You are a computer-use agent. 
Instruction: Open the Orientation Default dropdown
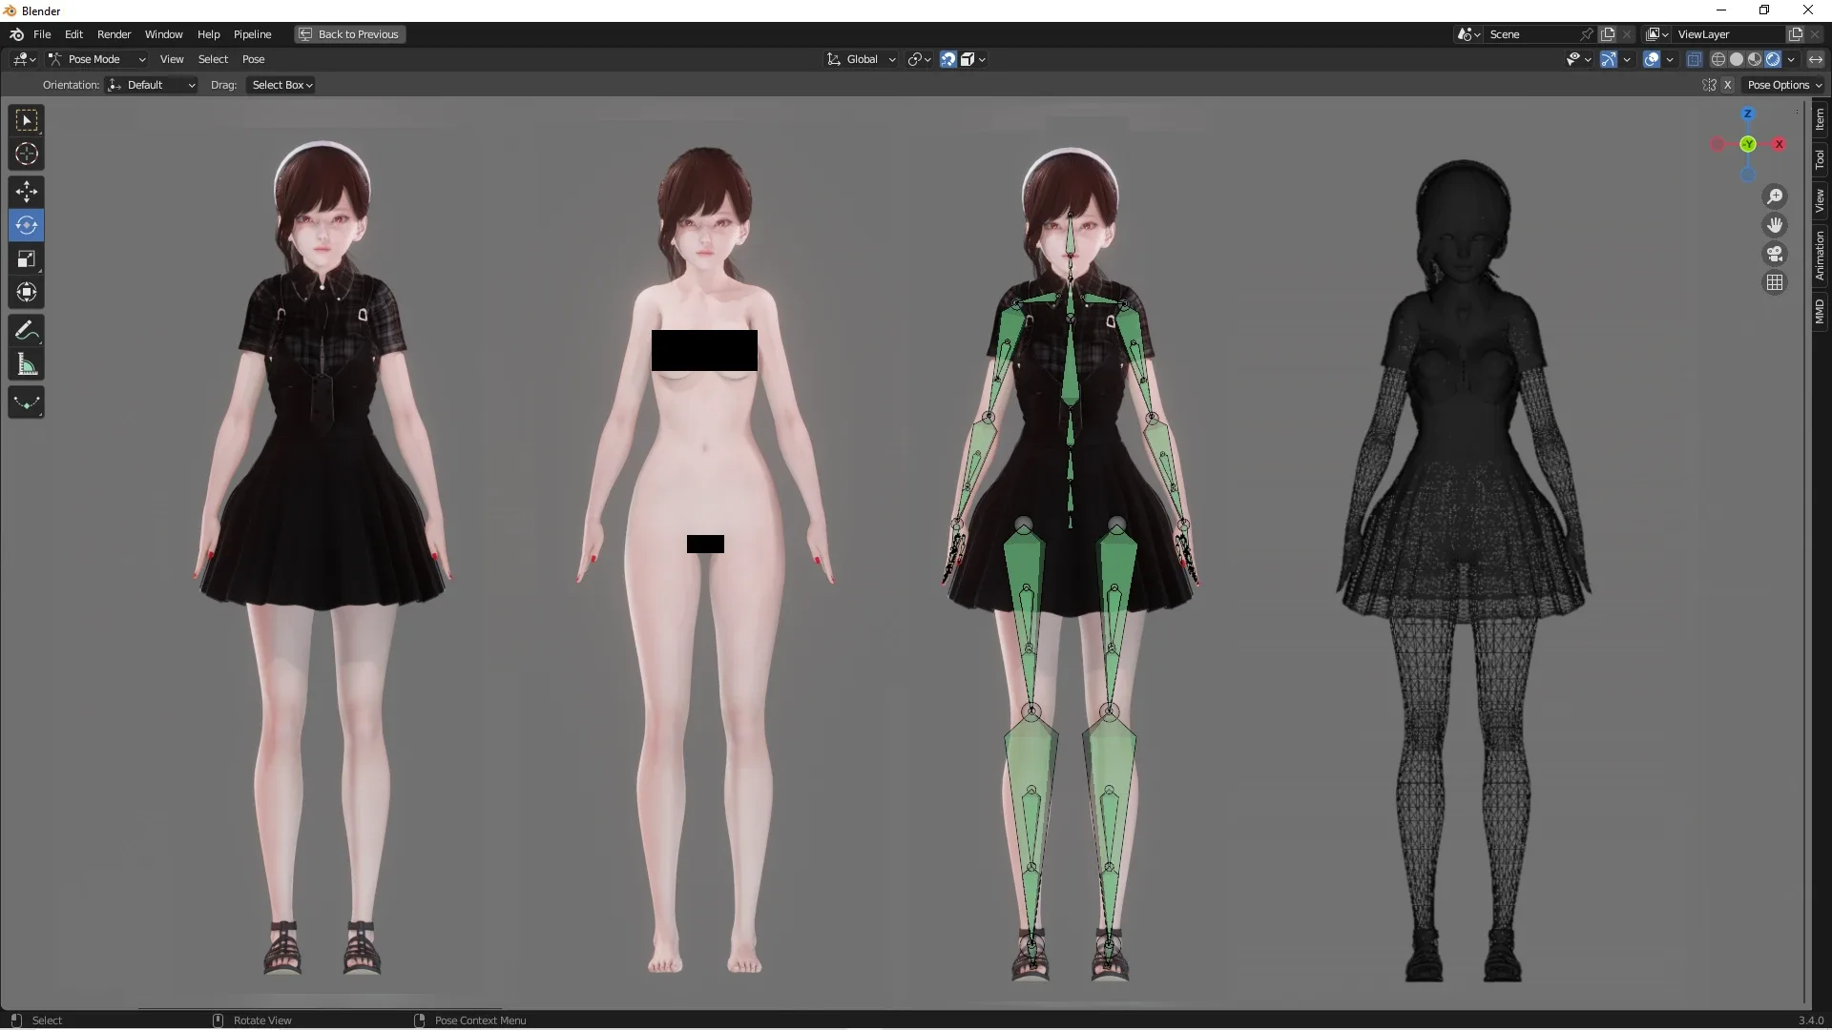[x=153, y=85]
